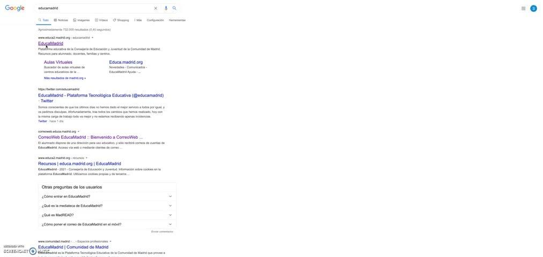
Task: Select the Todo results tab
Action: pos(43,20)
